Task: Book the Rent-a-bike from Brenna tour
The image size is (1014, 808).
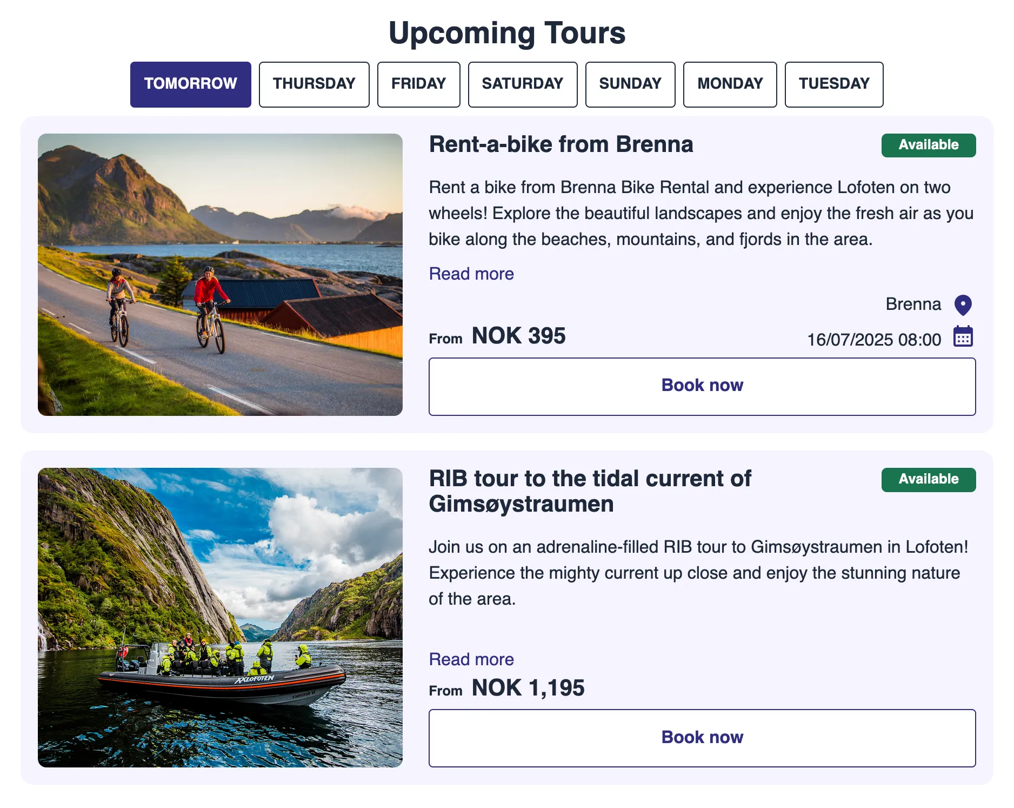Action: coord(702,386)
